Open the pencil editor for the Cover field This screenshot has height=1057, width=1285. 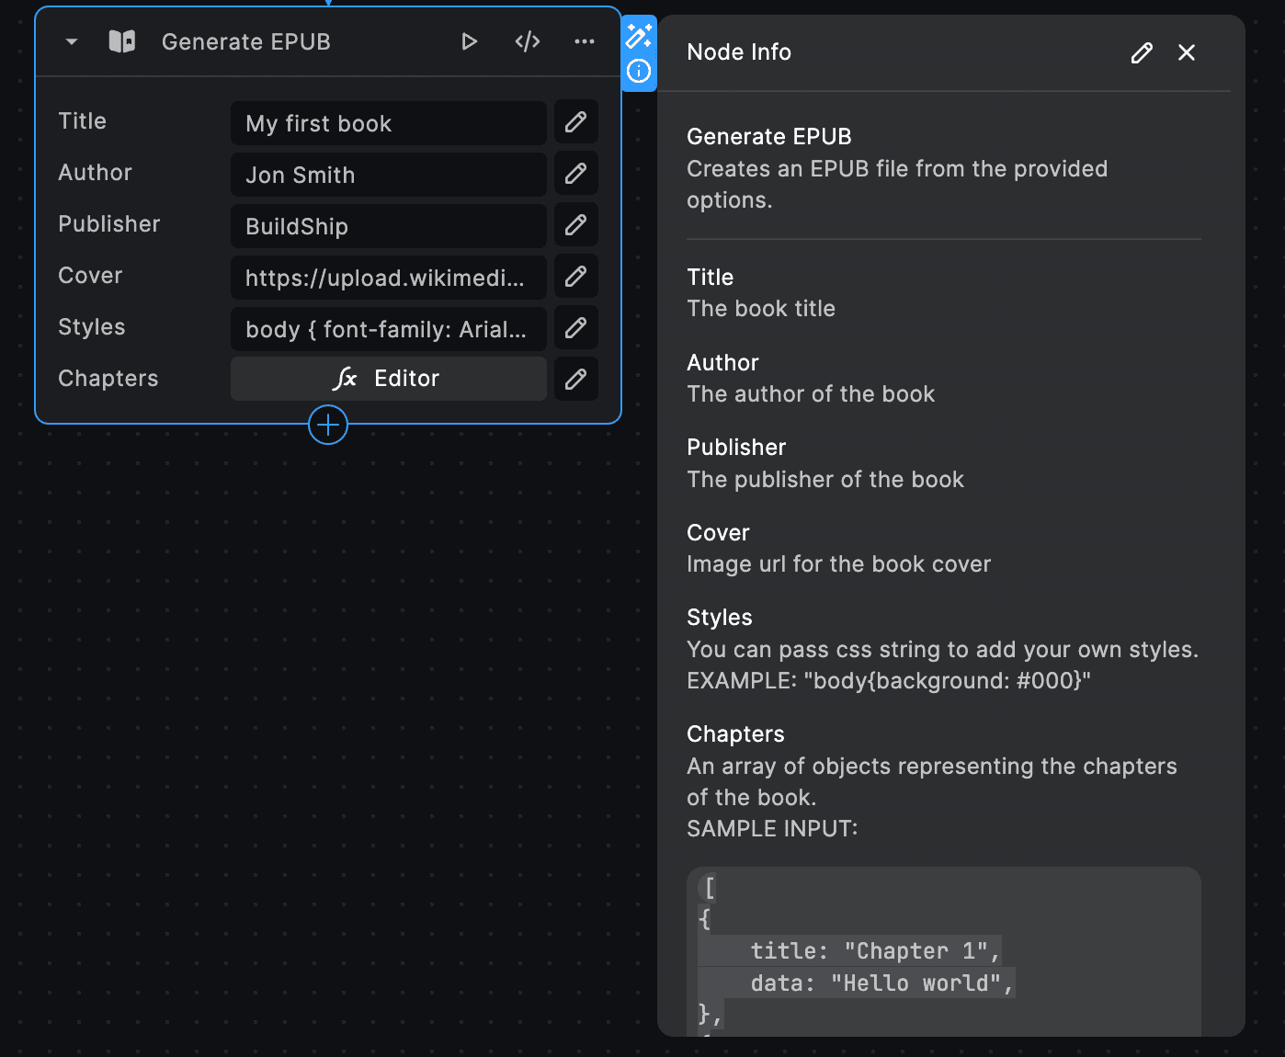575,276
